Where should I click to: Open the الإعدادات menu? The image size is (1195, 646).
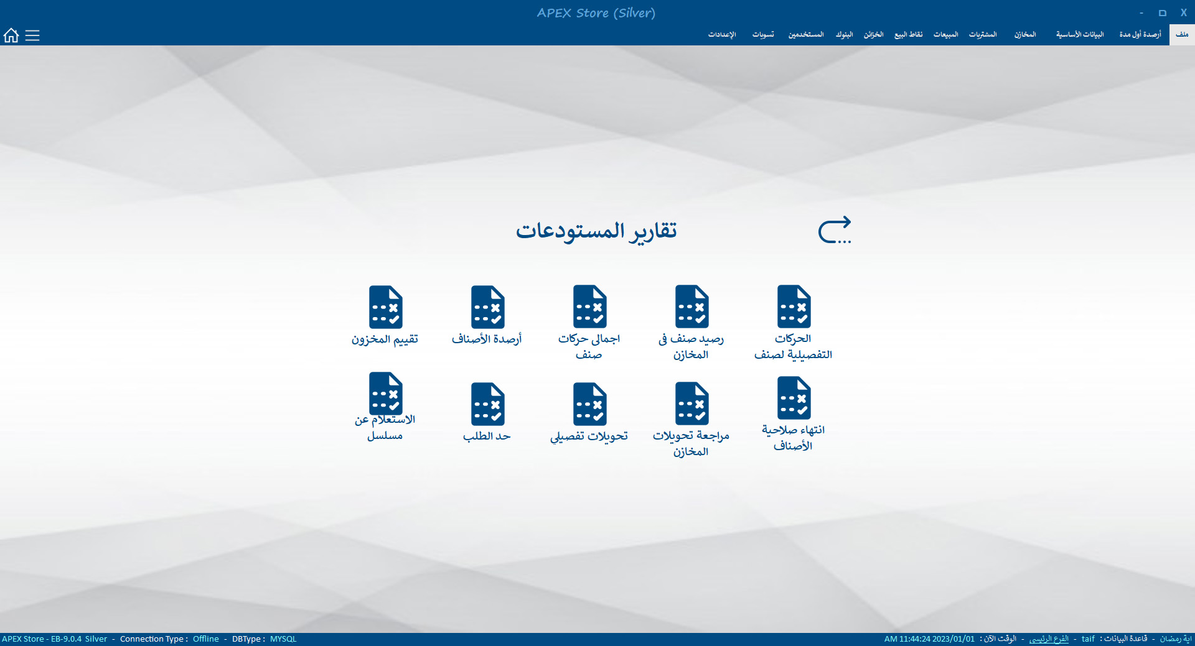[x=722, y=35]
